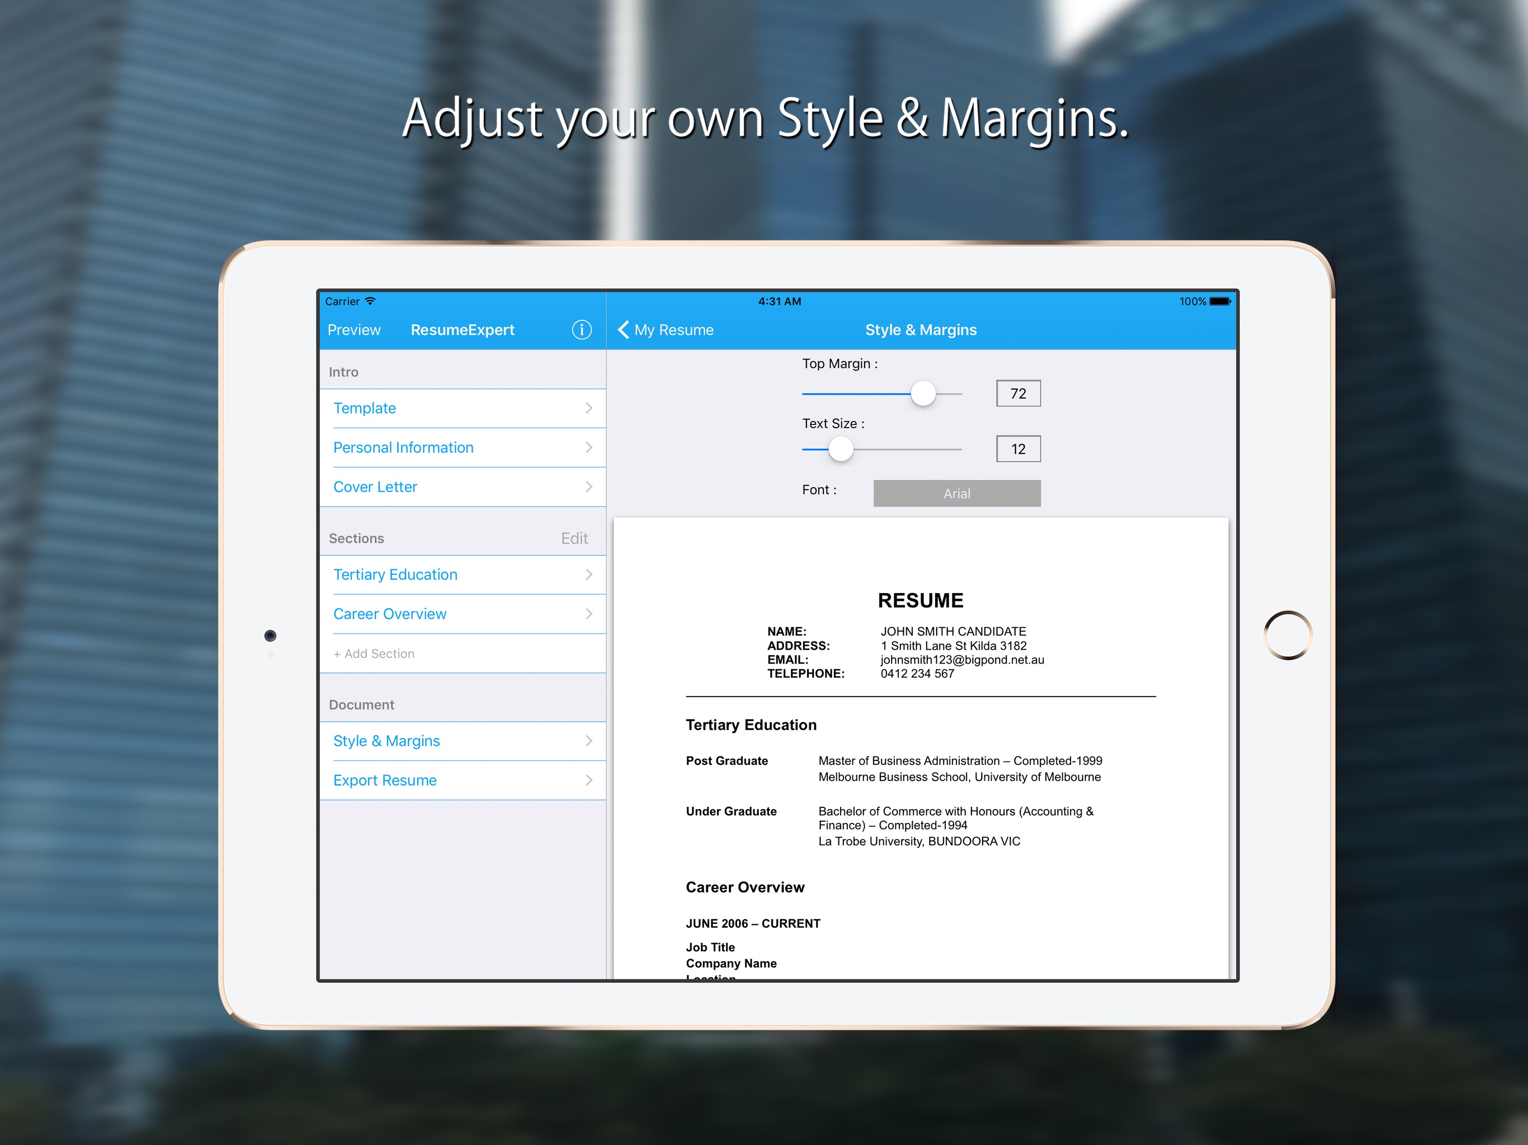Viewport: 1528px width, 1145px height.
Task: Open the Career Overview section
Action: point(390,614)
